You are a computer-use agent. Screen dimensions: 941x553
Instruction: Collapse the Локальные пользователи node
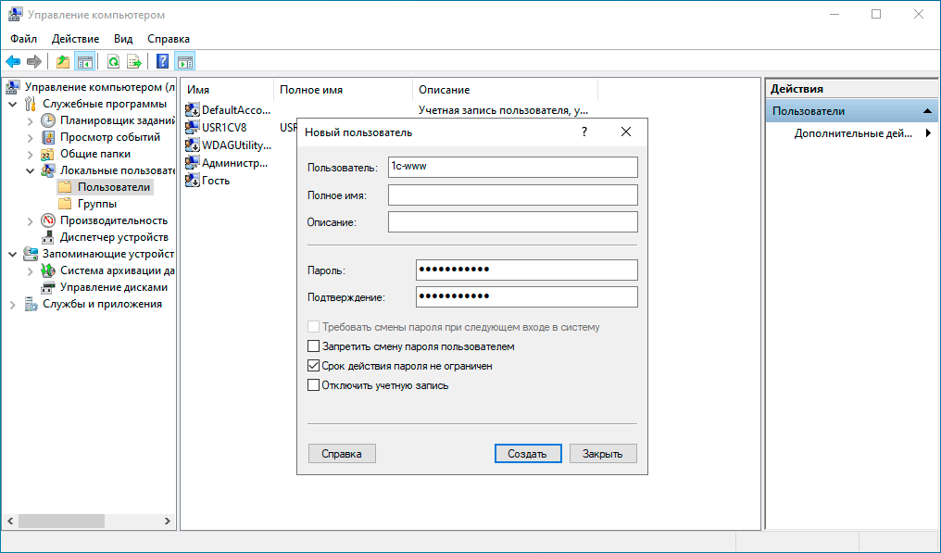[x=30, y=170]
